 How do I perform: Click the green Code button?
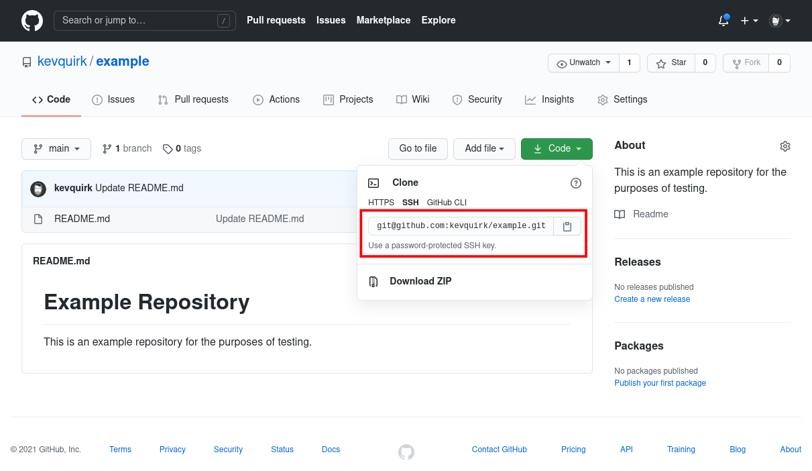[557, 148]
